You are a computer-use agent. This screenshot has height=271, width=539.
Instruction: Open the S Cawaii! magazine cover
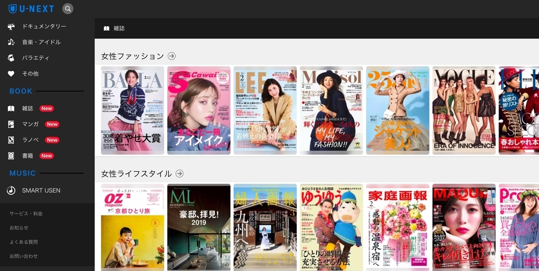tap(198, 111)
